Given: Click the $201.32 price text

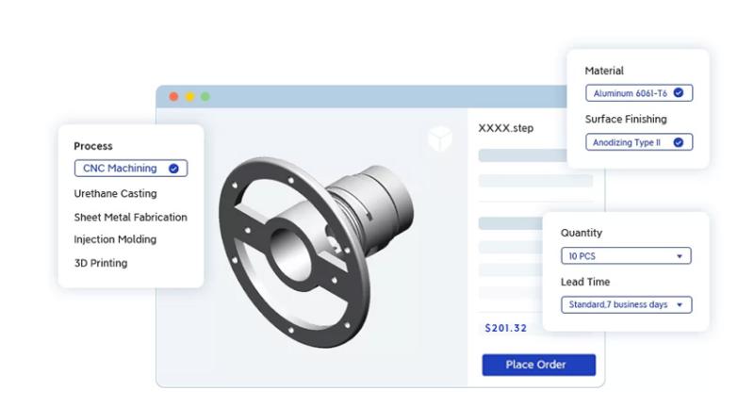Looking at the screenshot, I should (x=505, y=329).
